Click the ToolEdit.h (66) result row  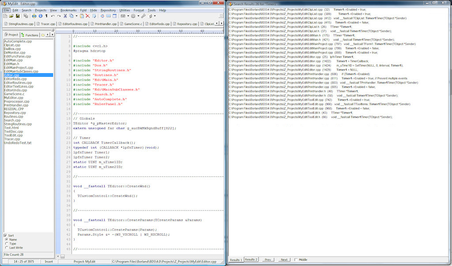(x=310, y=117)
